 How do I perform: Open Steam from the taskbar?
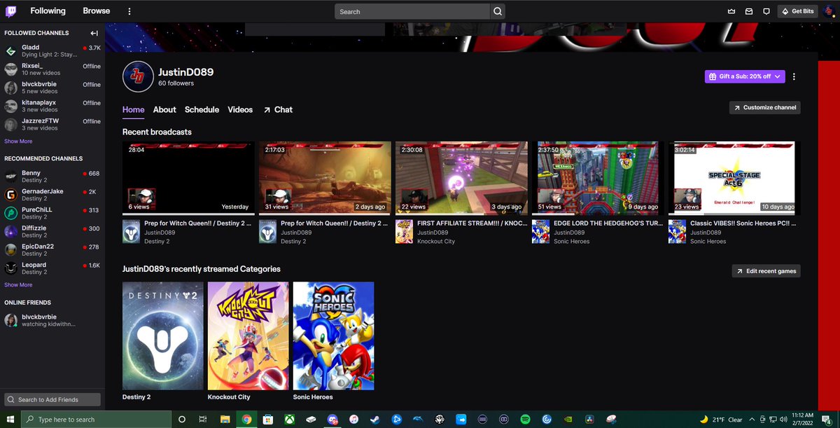point(375,419)
